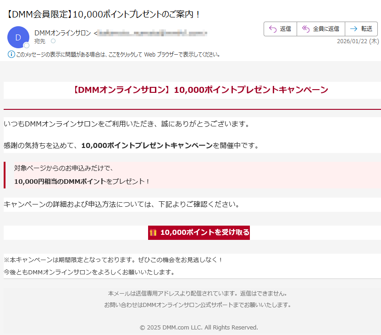Click the reply arrow icon
The image size is (381, 335).
click(x=272, y=28)
